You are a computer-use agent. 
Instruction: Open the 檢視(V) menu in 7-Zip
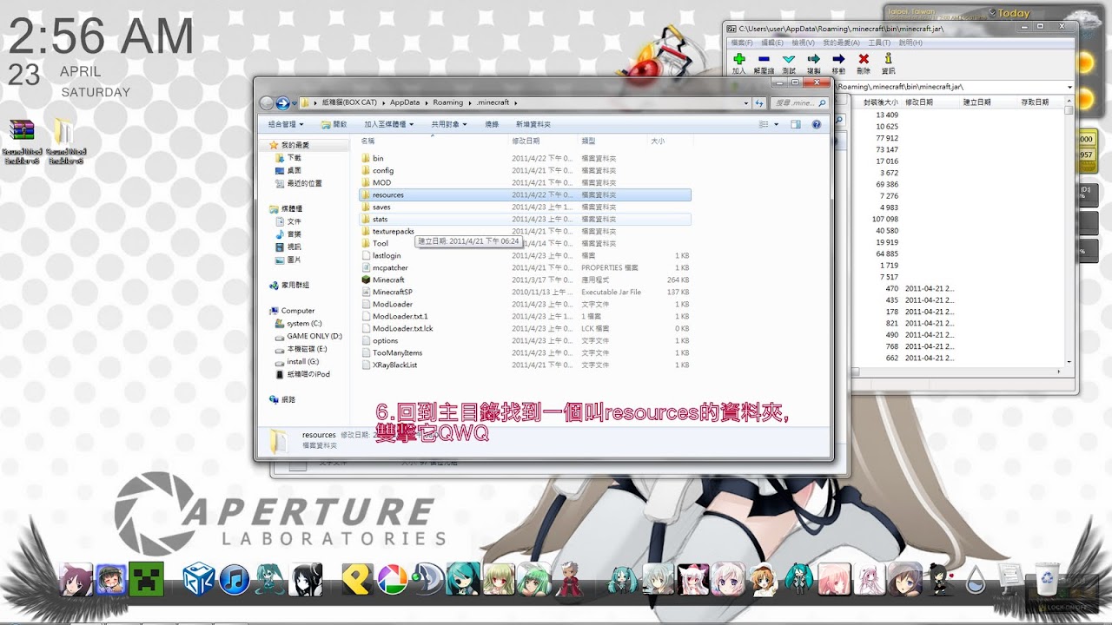pos(803,43)
